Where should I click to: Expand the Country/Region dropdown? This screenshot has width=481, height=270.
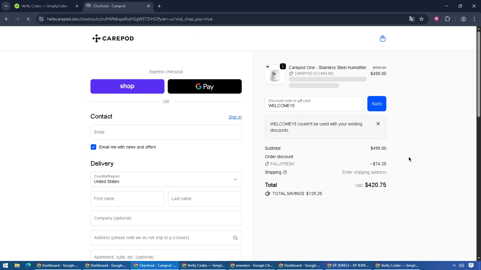pyautogui.click(x=166, y=179)
